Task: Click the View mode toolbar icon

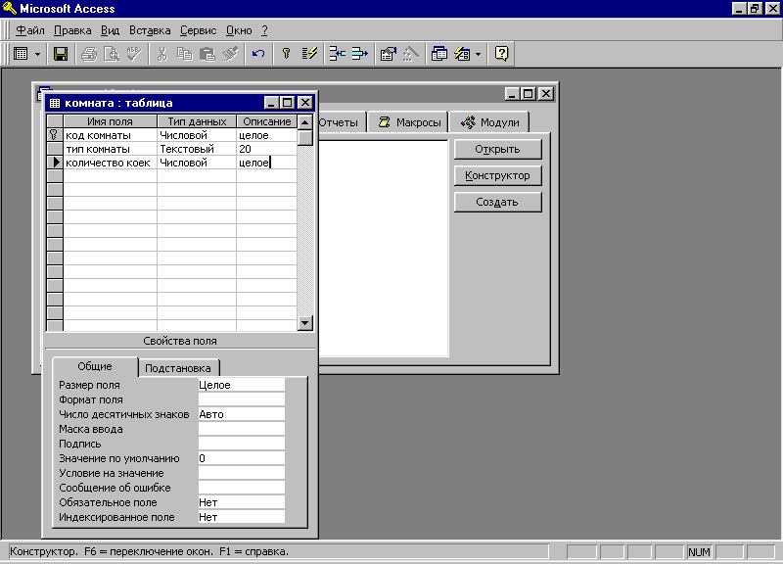Action: coord(21,54)
